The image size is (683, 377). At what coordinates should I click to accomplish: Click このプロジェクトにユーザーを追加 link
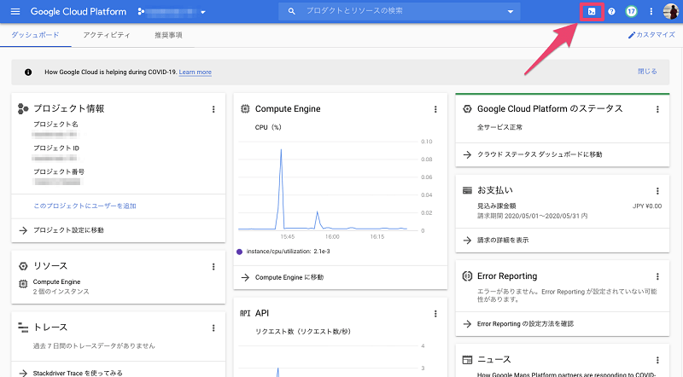pyautogui.click(x=85, y=206)
